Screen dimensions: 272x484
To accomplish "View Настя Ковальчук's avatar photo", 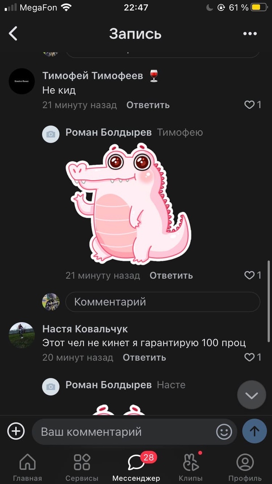I will coord(22,335).
